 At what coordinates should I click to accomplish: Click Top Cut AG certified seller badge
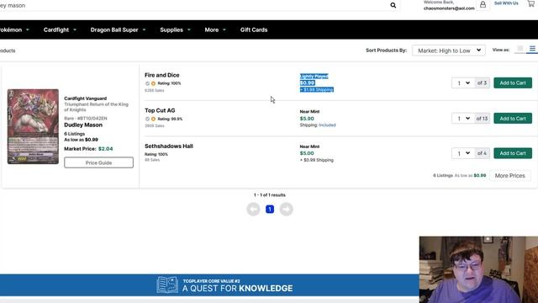pyautogui.click(x=147, y=119)
